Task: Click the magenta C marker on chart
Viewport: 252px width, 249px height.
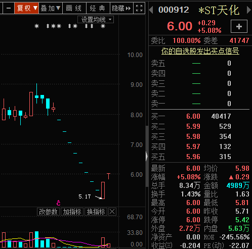Action: 58,203
